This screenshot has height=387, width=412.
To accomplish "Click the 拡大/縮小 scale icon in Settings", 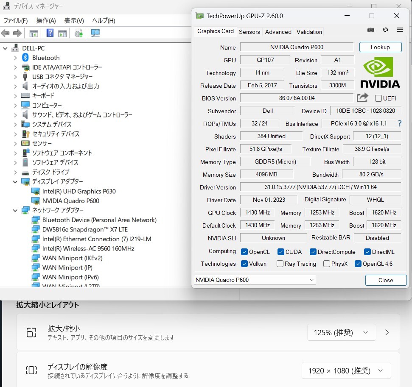I will 31,332.
